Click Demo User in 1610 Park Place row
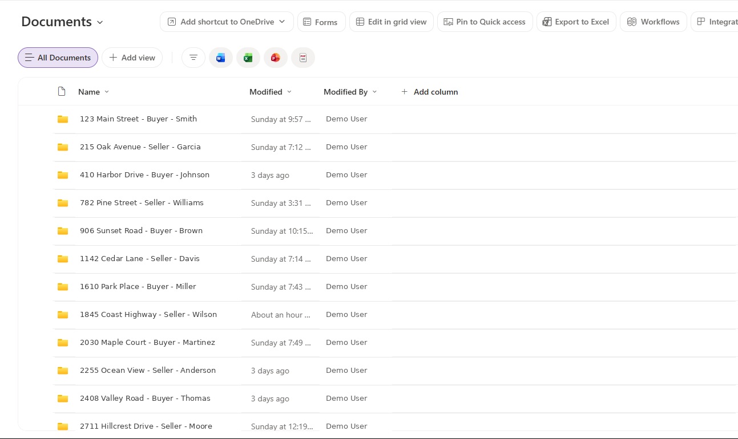Image resolution: width=738 pixels, height=439 pixels. (346, 287)
